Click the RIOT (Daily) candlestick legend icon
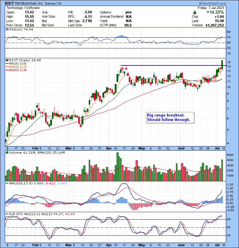 (x=7, y=60)
